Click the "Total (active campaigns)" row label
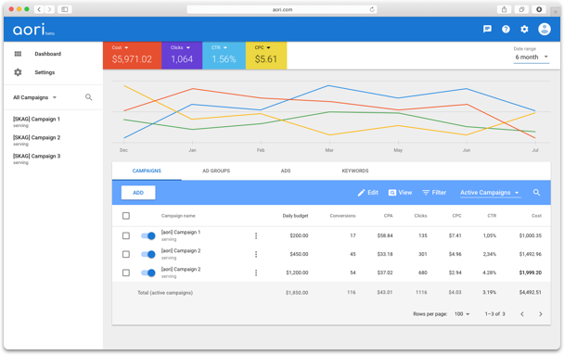 [165, 293]
